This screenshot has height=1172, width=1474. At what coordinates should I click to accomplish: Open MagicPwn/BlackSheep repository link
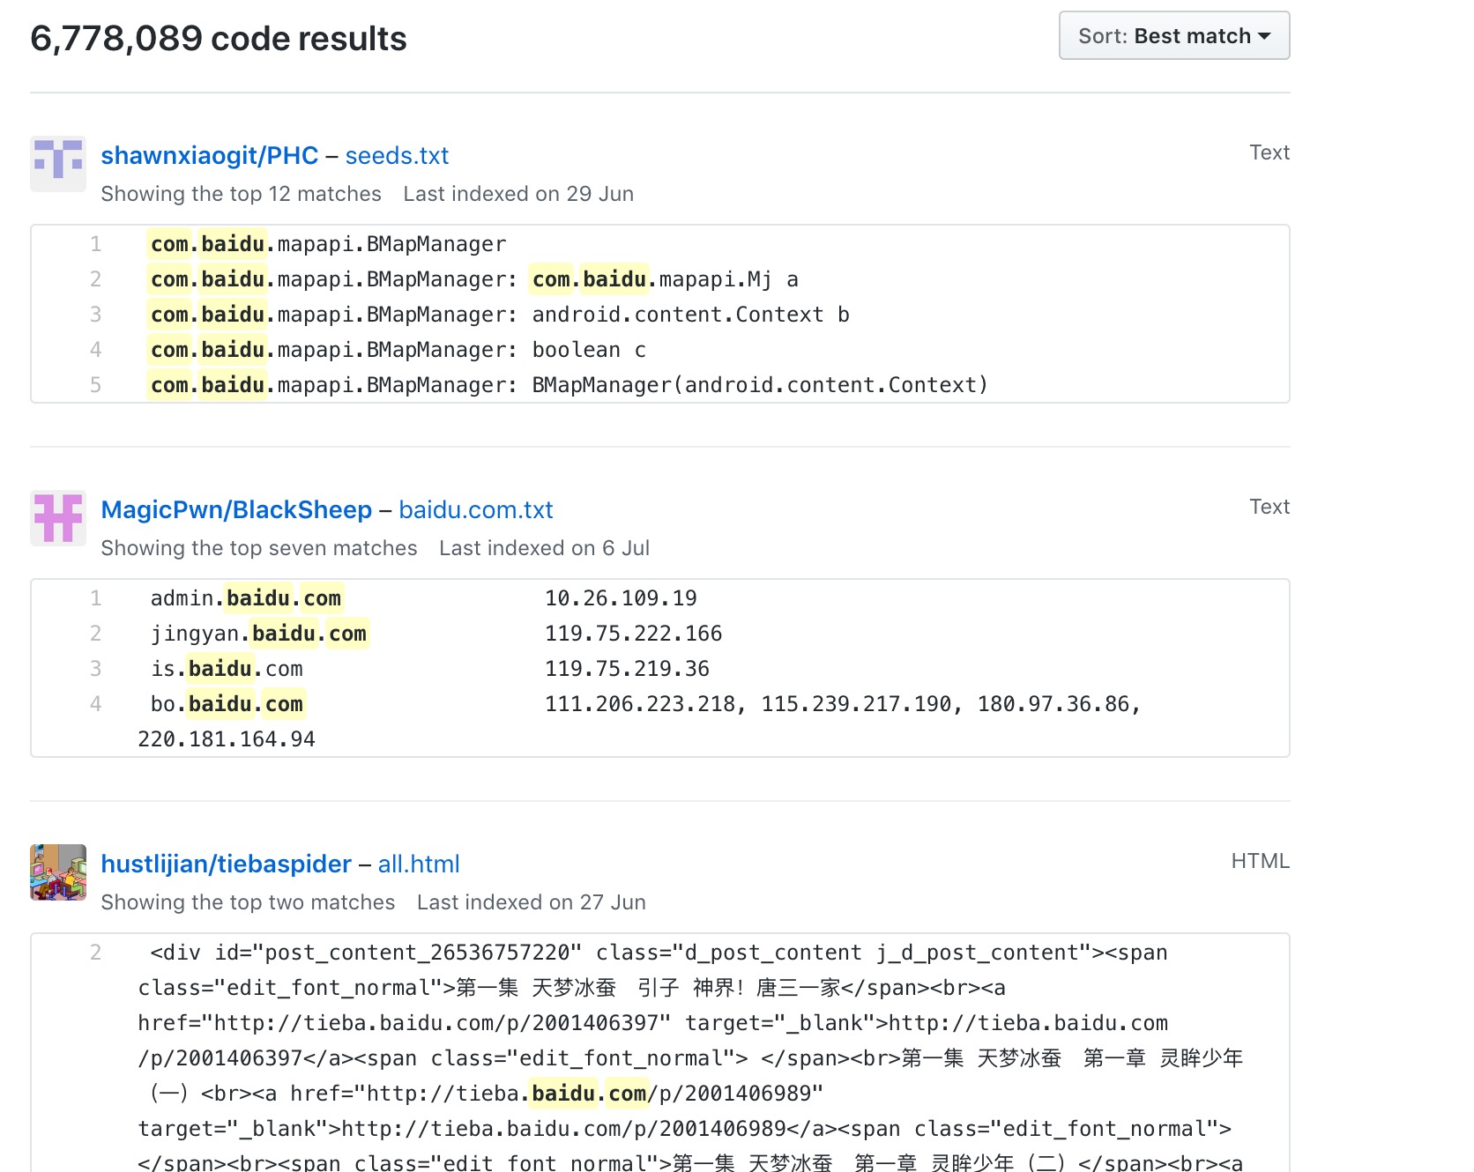tap(236, 509)
